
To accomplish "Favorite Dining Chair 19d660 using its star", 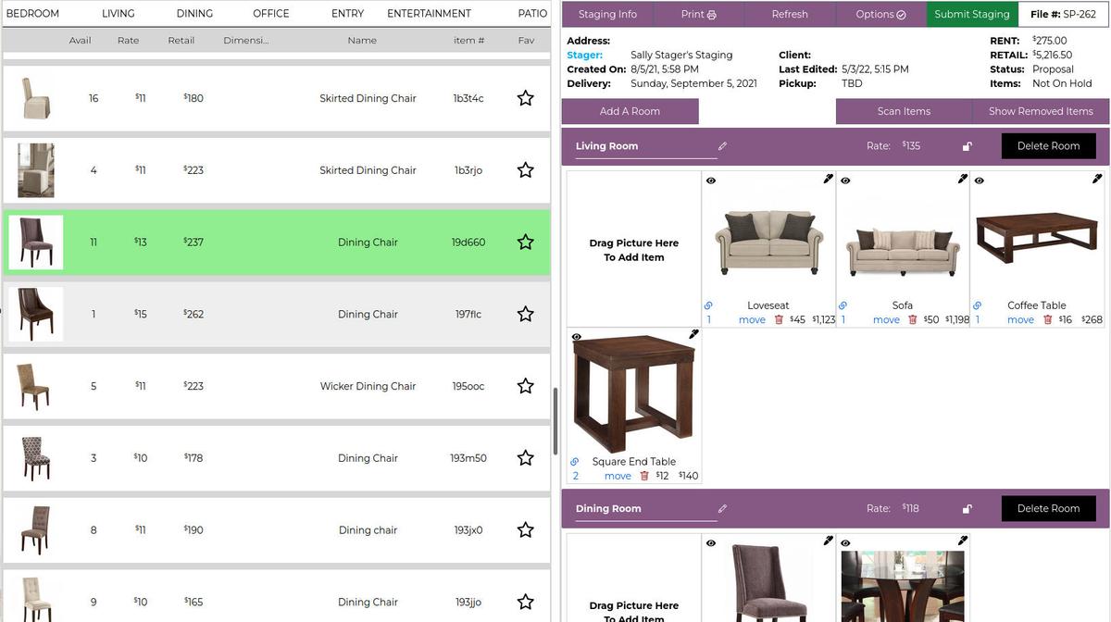I will (x=525, y=242).
